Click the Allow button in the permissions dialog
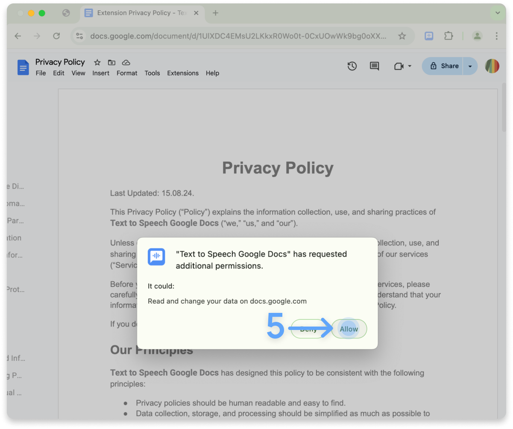513x429 pixels. click(x=349, y=329)
